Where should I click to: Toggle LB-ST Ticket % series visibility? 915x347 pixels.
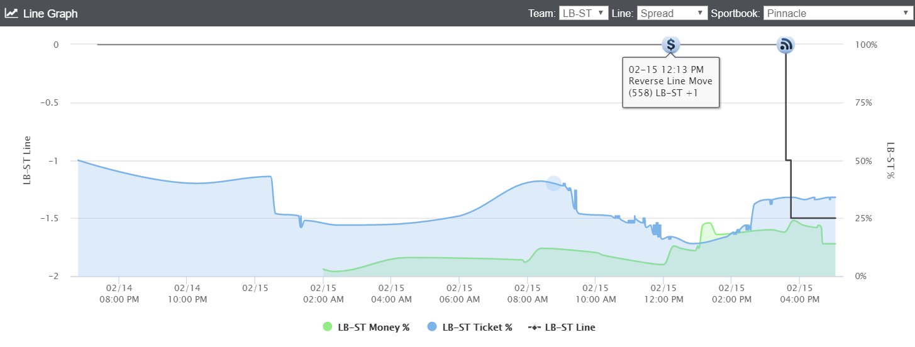[470, 327]
